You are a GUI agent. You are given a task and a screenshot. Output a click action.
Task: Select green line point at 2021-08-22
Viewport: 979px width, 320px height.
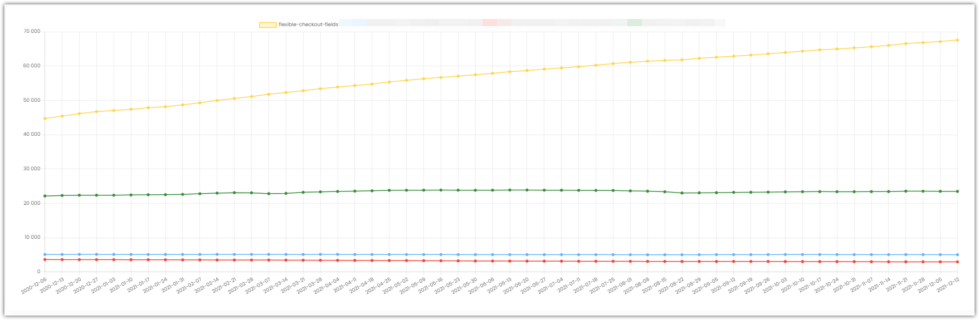[x=682, y=193]
